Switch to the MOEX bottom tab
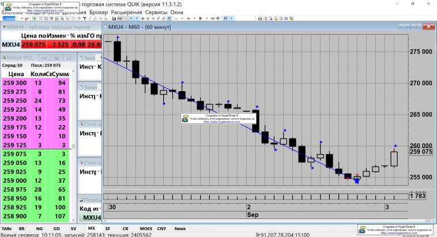Screen dimensions: 437x237 pos(146,228)
